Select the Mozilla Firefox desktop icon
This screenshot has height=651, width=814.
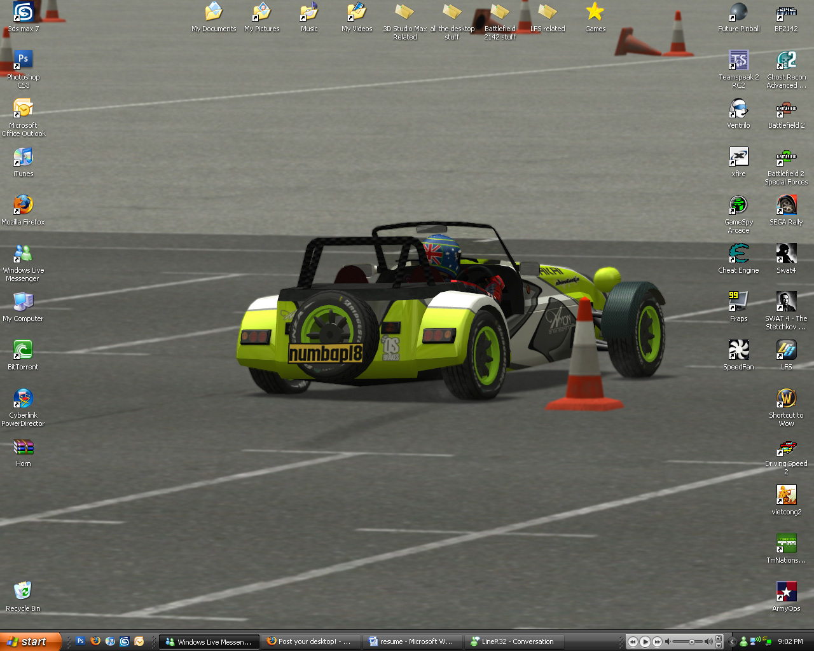pyautogui.click(x=24, y=210)
